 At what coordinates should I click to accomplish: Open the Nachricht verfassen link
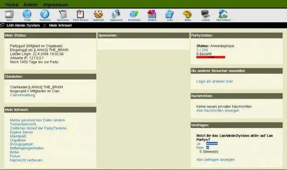[x=26, y=160]
